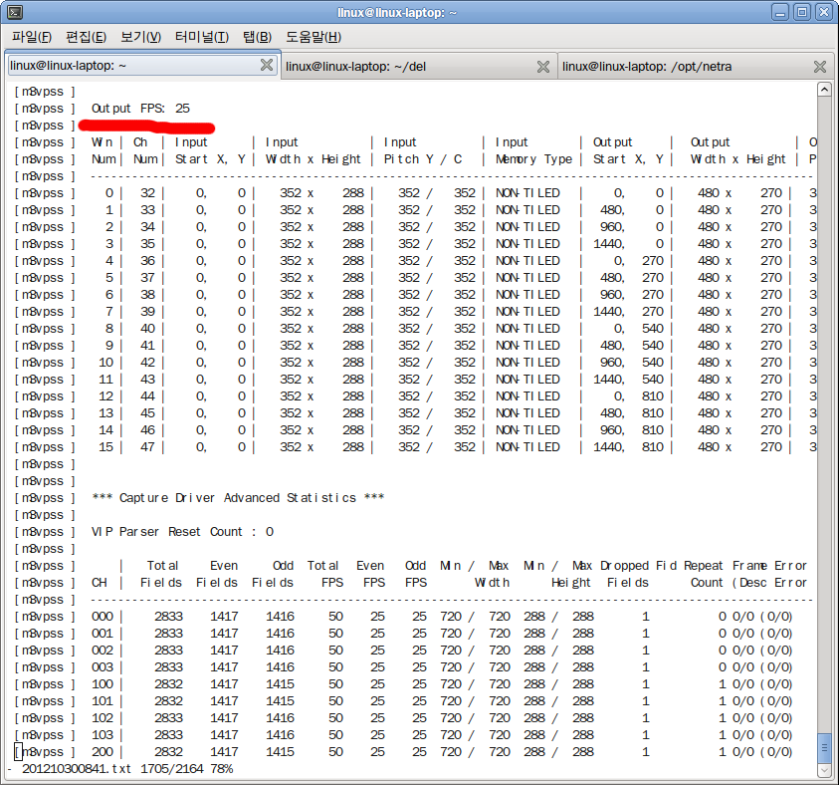Click Odd Fields 1415 in CH 101 row

click(280, 701)
